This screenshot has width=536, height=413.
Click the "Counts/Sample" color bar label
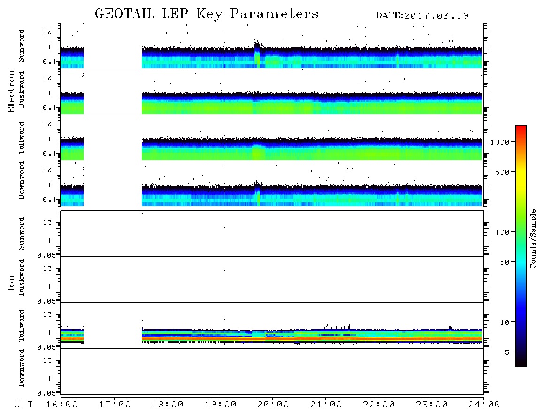click(532, 238)
